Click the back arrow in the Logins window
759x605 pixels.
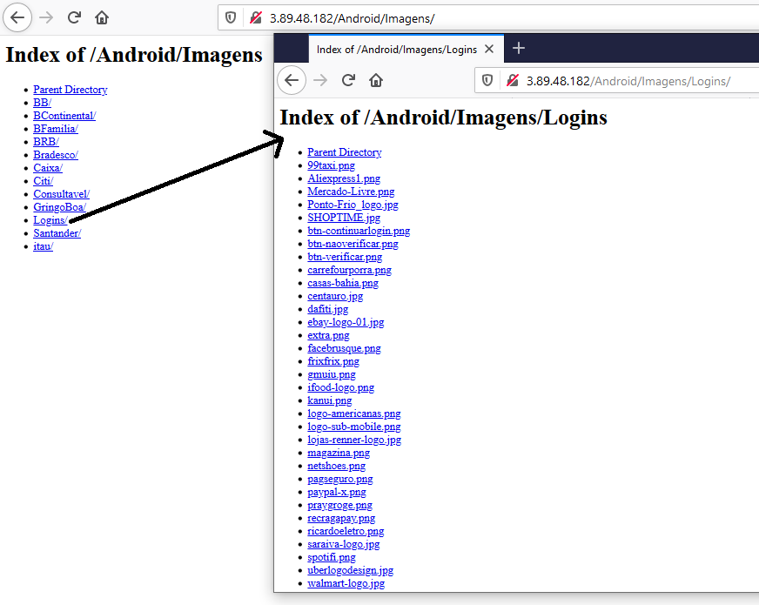pyautogui.click(x=292, y=80)
